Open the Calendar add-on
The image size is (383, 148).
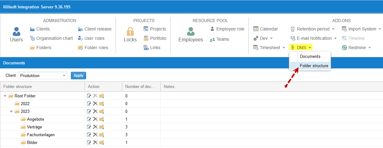(x=266, y=29)
